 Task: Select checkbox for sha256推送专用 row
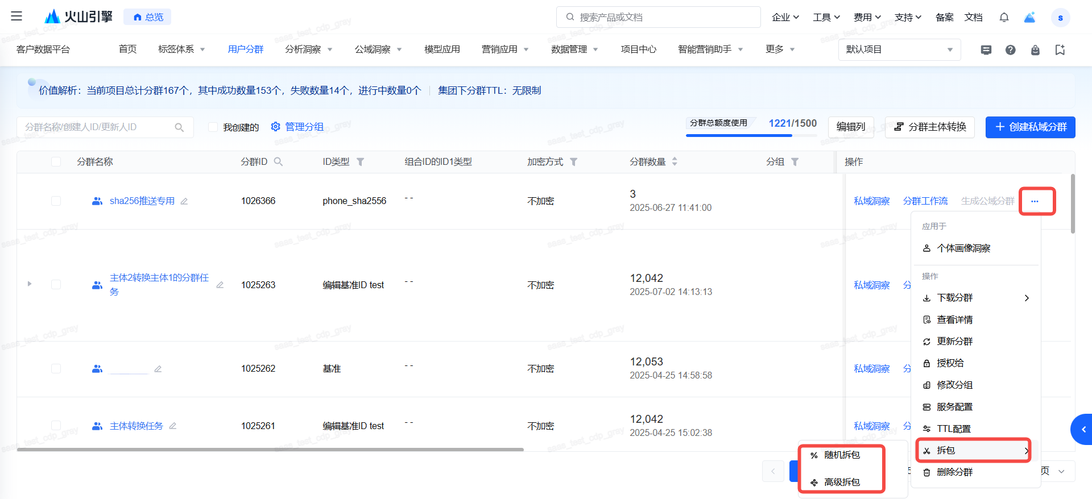click(x=56, y=201)
